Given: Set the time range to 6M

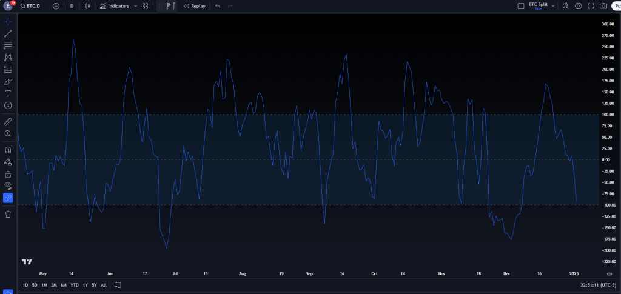Looking at the screenshot, I should point(64,285).
